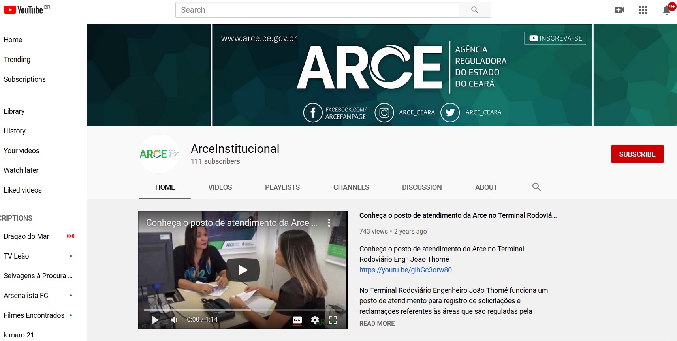Screen dimensions: 677x341
Task: Open the DISCUSSION tab
Action: pos(422,187)
